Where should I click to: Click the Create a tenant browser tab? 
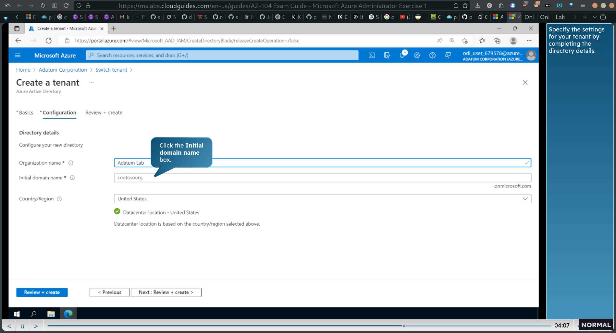(67, 29)
